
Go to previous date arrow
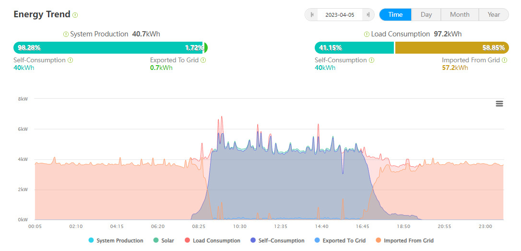pyautogui.click(x=312, y=14)
